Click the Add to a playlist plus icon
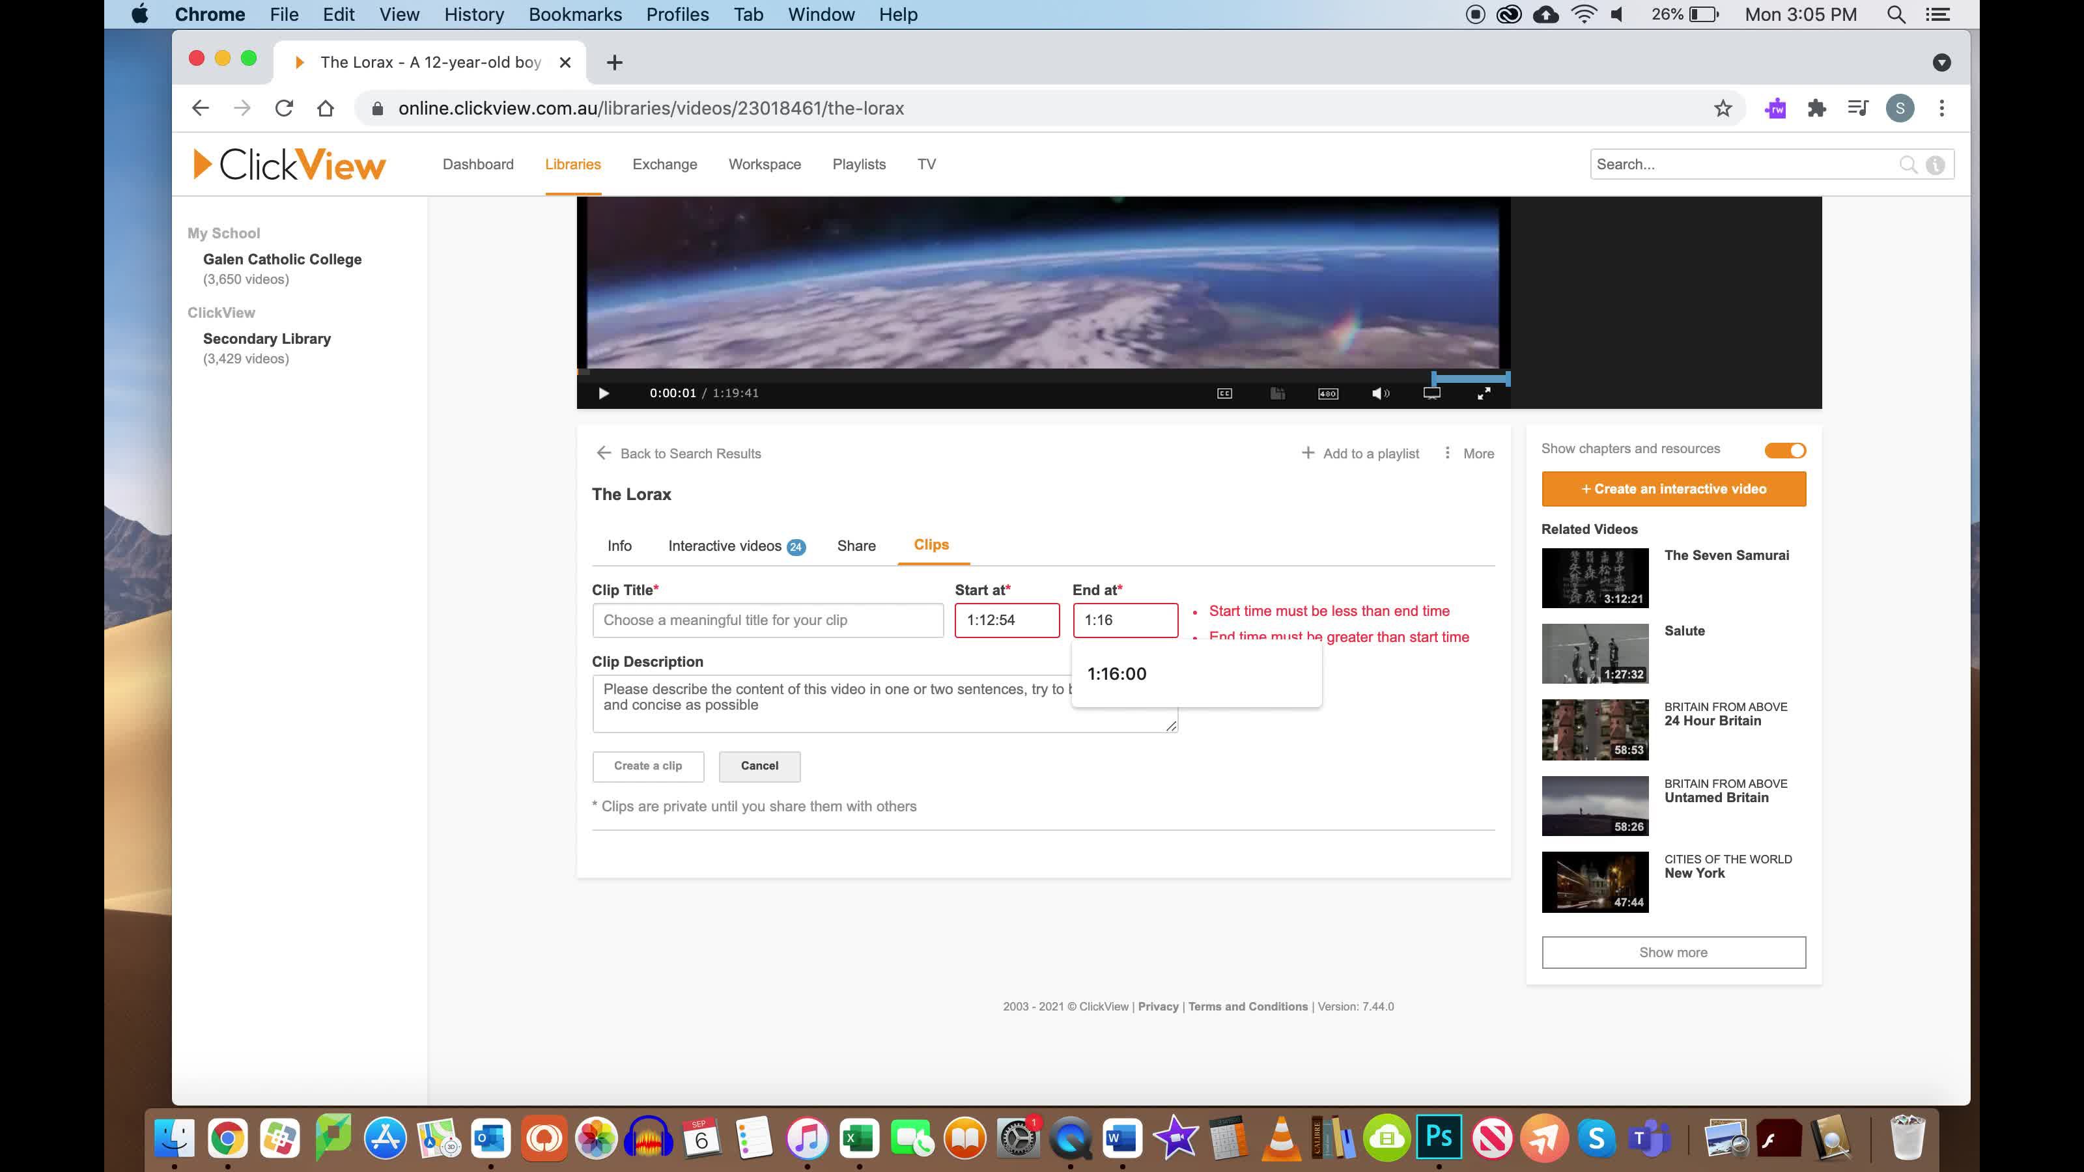2084x1172 pixels. click(x=1307, y=453)
